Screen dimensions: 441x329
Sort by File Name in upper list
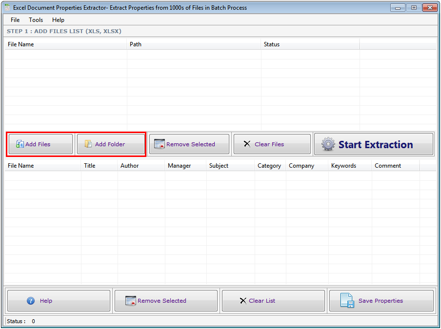point(65,44)
